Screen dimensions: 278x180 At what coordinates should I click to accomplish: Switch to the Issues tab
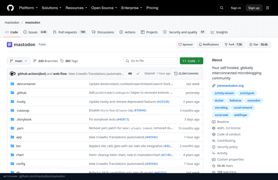(35, 32)
